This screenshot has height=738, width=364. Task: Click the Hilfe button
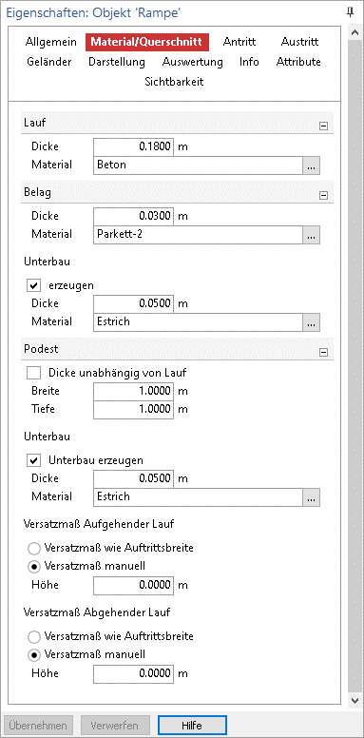[x=192, y=726]
